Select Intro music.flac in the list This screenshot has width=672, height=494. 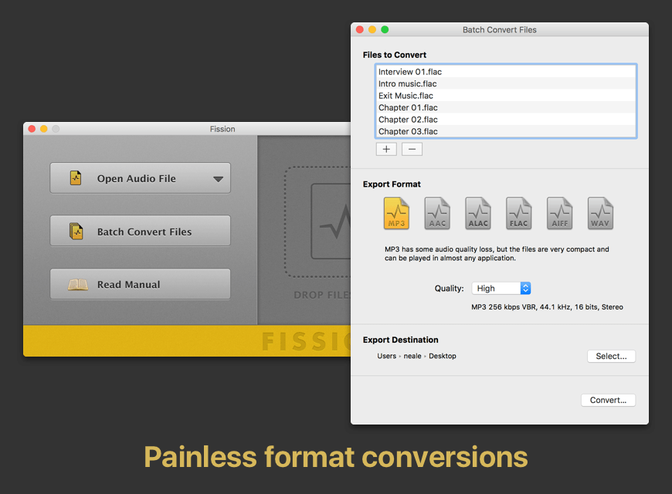tap(407, 83)
